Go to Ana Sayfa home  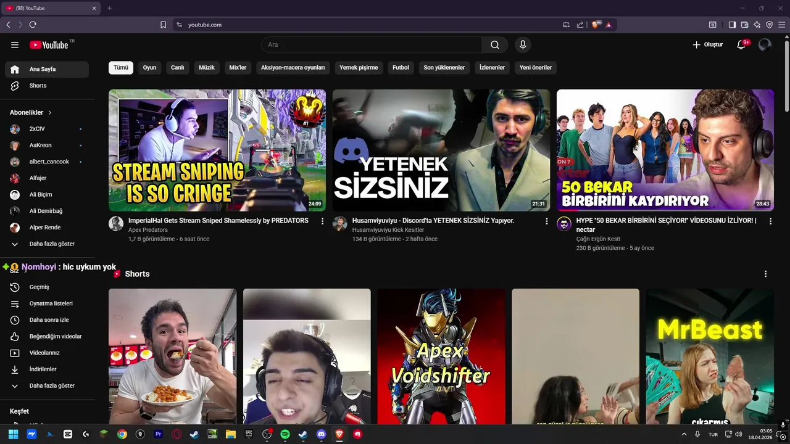click(47, 69)
